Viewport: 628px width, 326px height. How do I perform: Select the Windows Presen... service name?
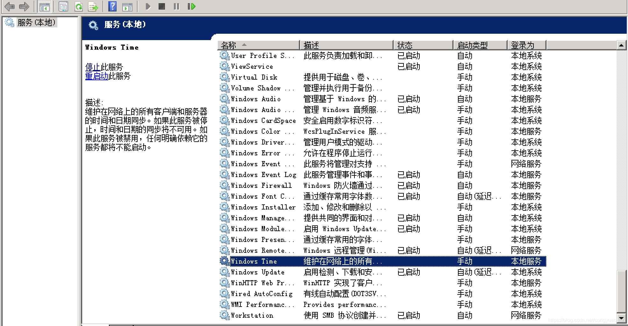coord(262,239)
